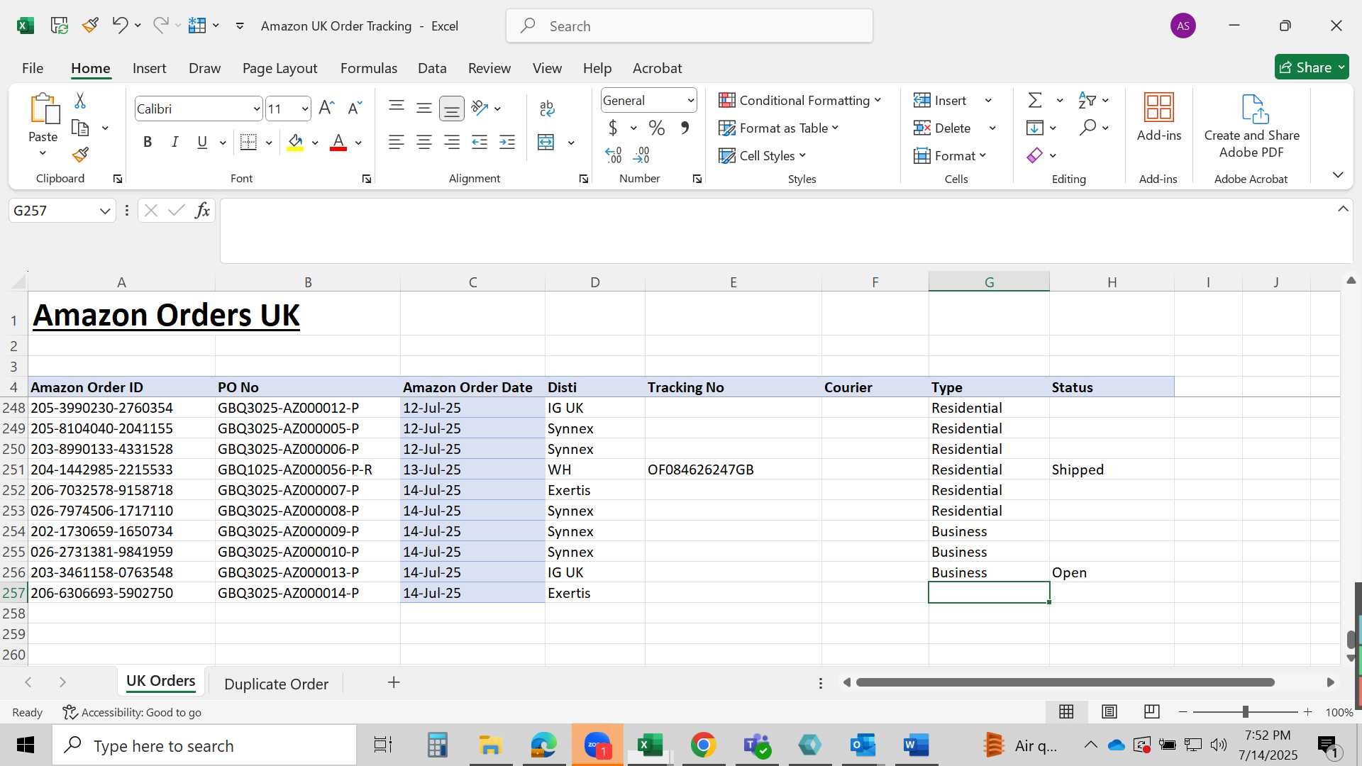Open the Duplicate Order sheet tab
This screenshot has height=766, width=1362.
point(276,684)
